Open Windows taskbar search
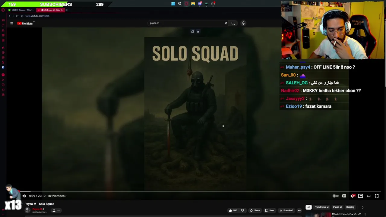The width and height of the screenshot is (386, 217). pos(180,4)
